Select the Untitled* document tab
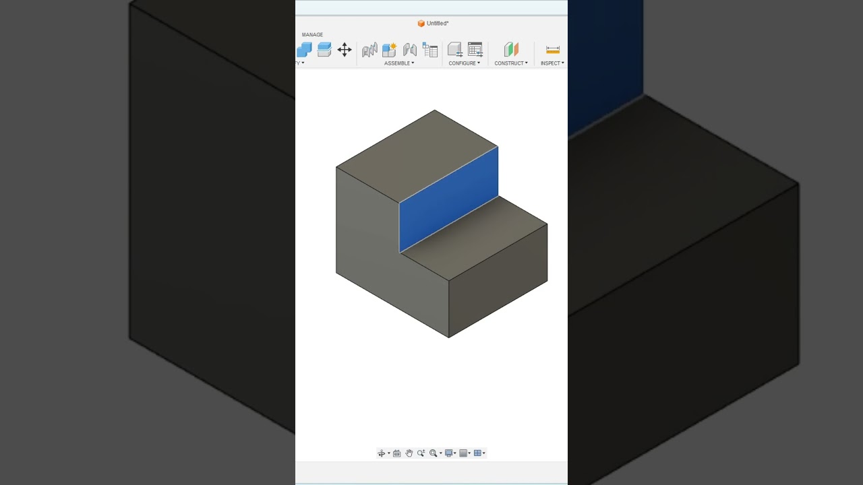The height and width of the screenshot is (485, 863). coord(433,24)
